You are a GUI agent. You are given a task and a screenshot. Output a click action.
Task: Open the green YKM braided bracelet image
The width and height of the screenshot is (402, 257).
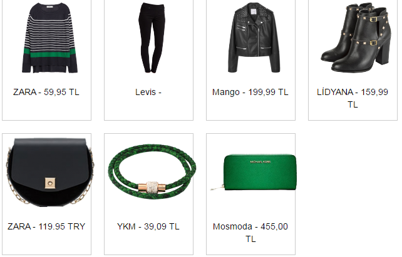tap(152, 172)
